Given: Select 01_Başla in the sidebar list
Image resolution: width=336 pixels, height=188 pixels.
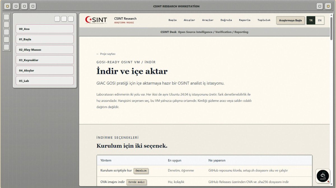Looking at the screenshot, I should [x=45, y=39].
